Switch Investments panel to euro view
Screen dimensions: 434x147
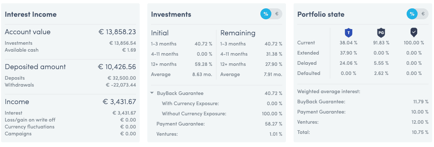[277, 14]
